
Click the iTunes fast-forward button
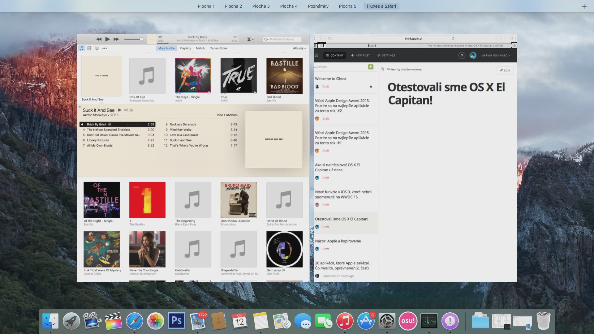(116, 39)
